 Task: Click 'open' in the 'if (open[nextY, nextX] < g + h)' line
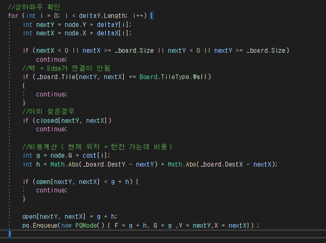(x=43, y=182)
